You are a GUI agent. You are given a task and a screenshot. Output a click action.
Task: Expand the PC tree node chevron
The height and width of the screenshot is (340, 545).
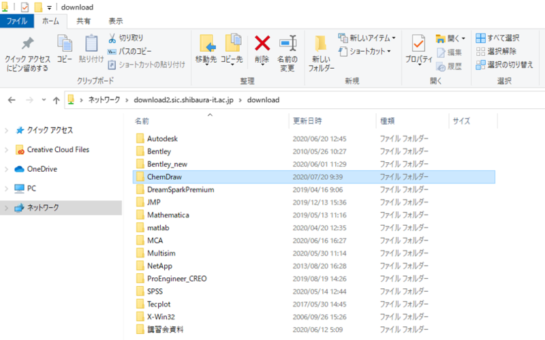pyautogui.click(x=6, y=189)
